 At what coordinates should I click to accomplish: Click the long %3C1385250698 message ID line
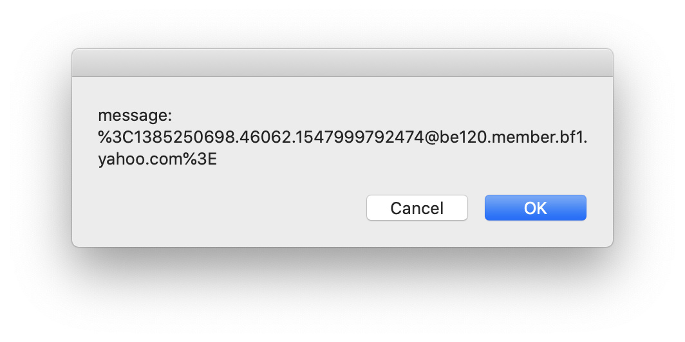point(342,138)
